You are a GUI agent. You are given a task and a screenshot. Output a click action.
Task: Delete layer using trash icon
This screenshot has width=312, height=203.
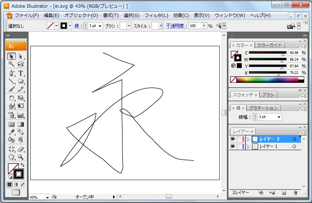click(x=295, y=193)
